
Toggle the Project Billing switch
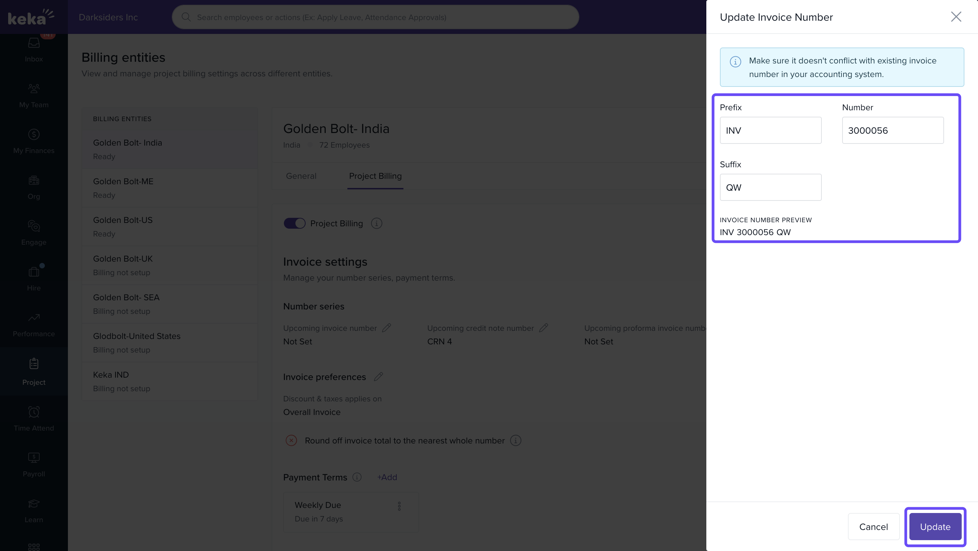(x=294, y=223)
